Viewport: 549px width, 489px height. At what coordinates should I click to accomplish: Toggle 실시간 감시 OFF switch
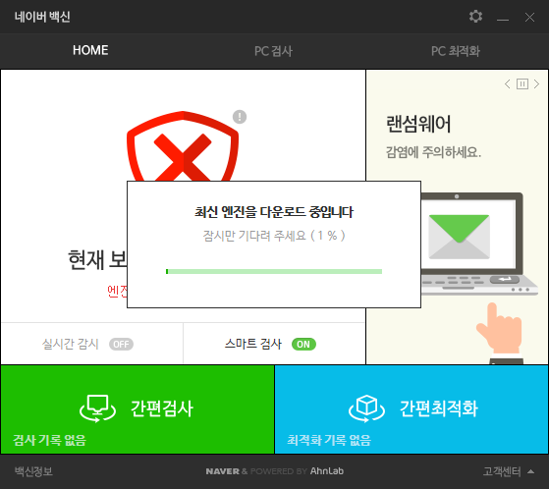coord(121,344)
